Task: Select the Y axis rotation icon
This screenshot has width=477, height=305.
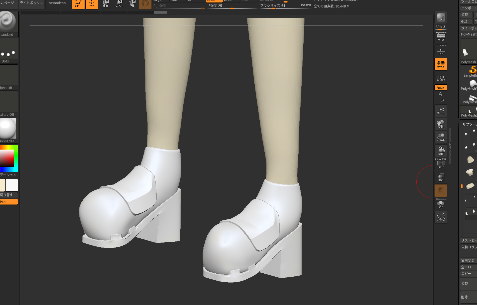Action: pos(441,94)
